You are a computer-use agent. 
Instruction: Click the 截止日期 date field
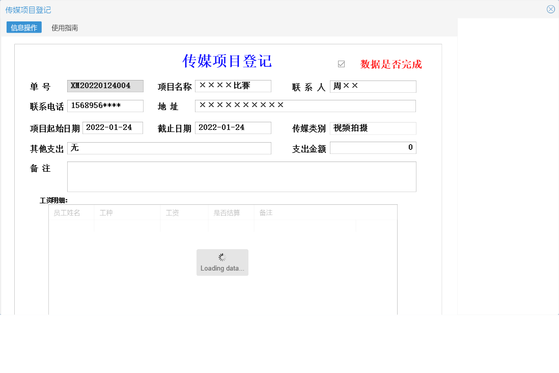233,127
